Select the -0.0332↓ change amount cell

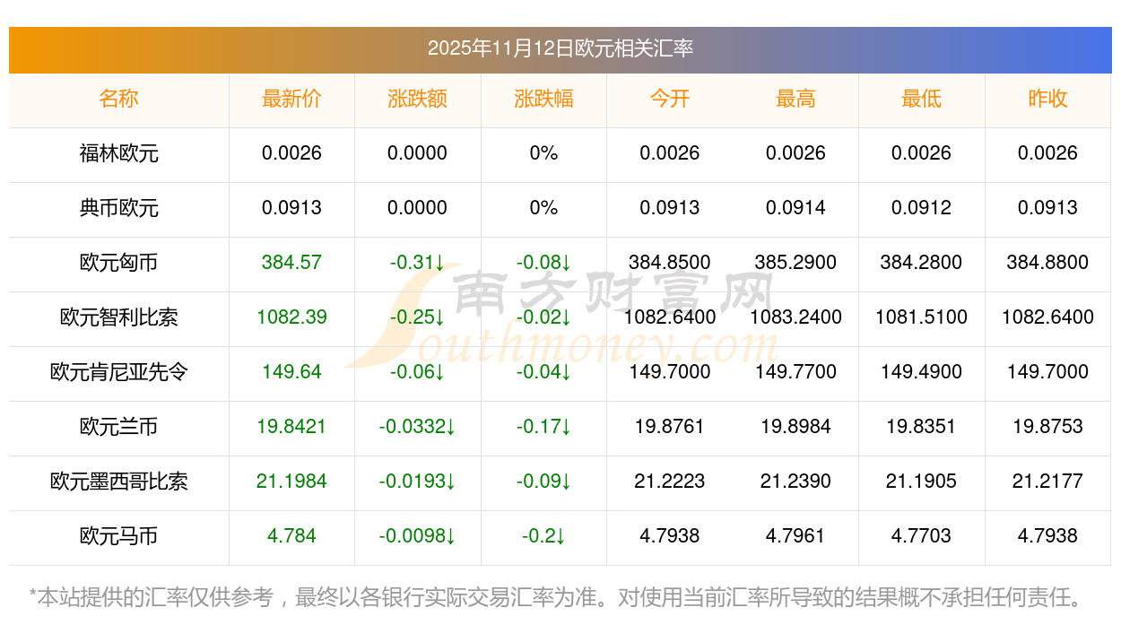(x=417, y=427)
